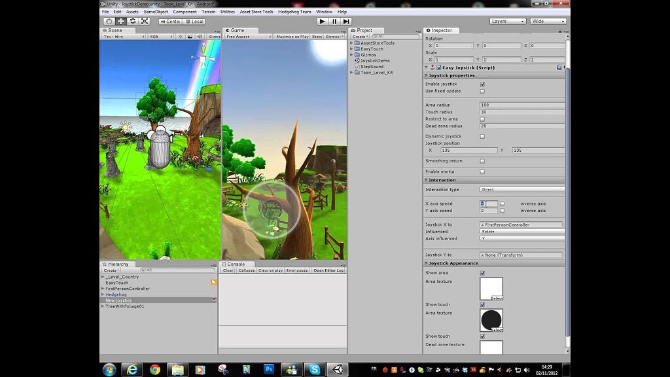670x377 pixels.
Task: Click the black touch texture swatch
Action: point(492,319)
